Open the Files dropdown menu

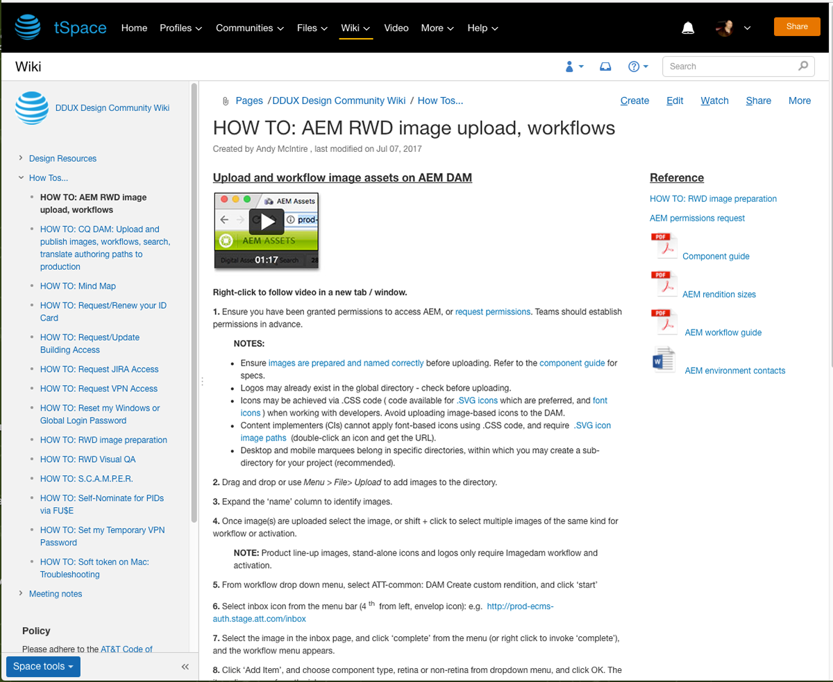pyautogui.click(x=312, y=28)
